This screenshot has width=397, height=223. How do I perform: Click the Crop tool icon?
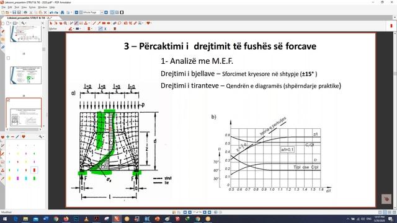point(130,24)
